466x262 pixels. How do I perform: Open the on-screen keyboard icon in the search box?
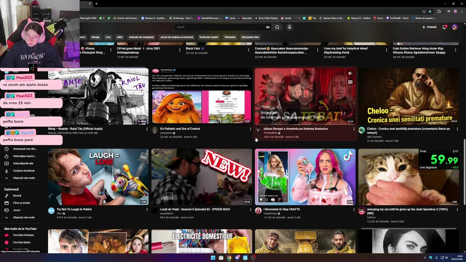268,27
